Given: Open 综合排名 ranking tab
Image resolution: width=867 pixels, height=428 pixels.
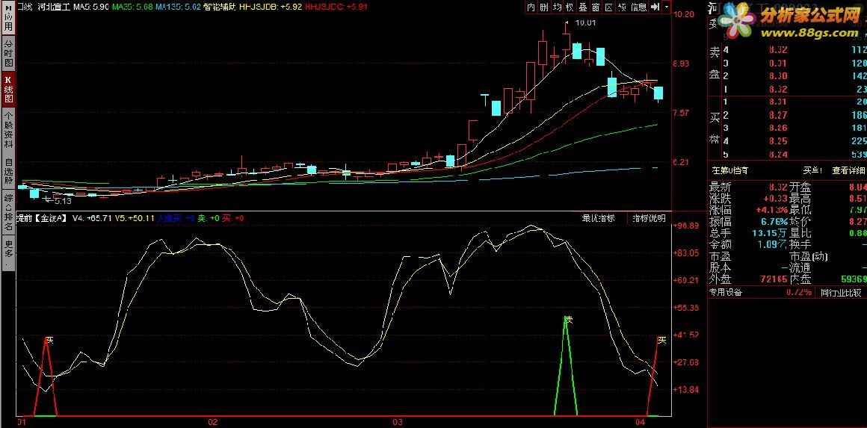Looking at the screenshot, I should [x=7, y=213].
